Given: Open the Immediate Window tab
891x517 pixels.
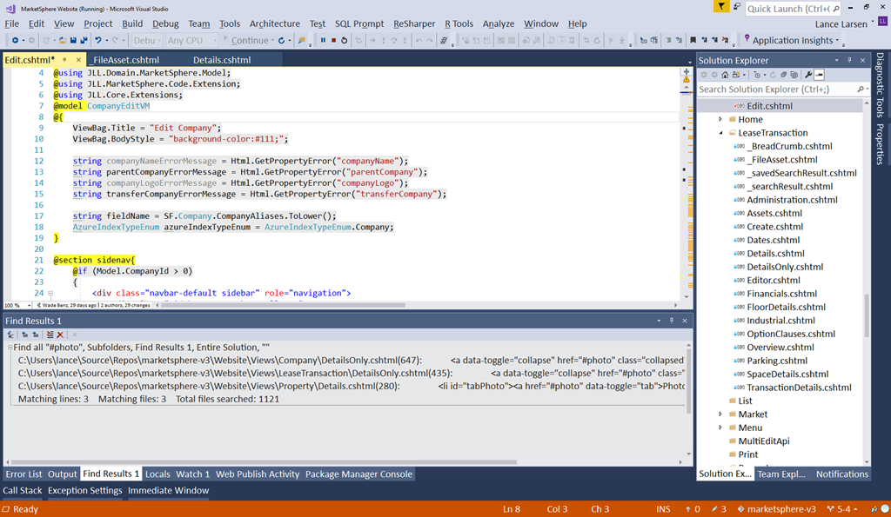Looking at the screenshot, I should (168, 490).
